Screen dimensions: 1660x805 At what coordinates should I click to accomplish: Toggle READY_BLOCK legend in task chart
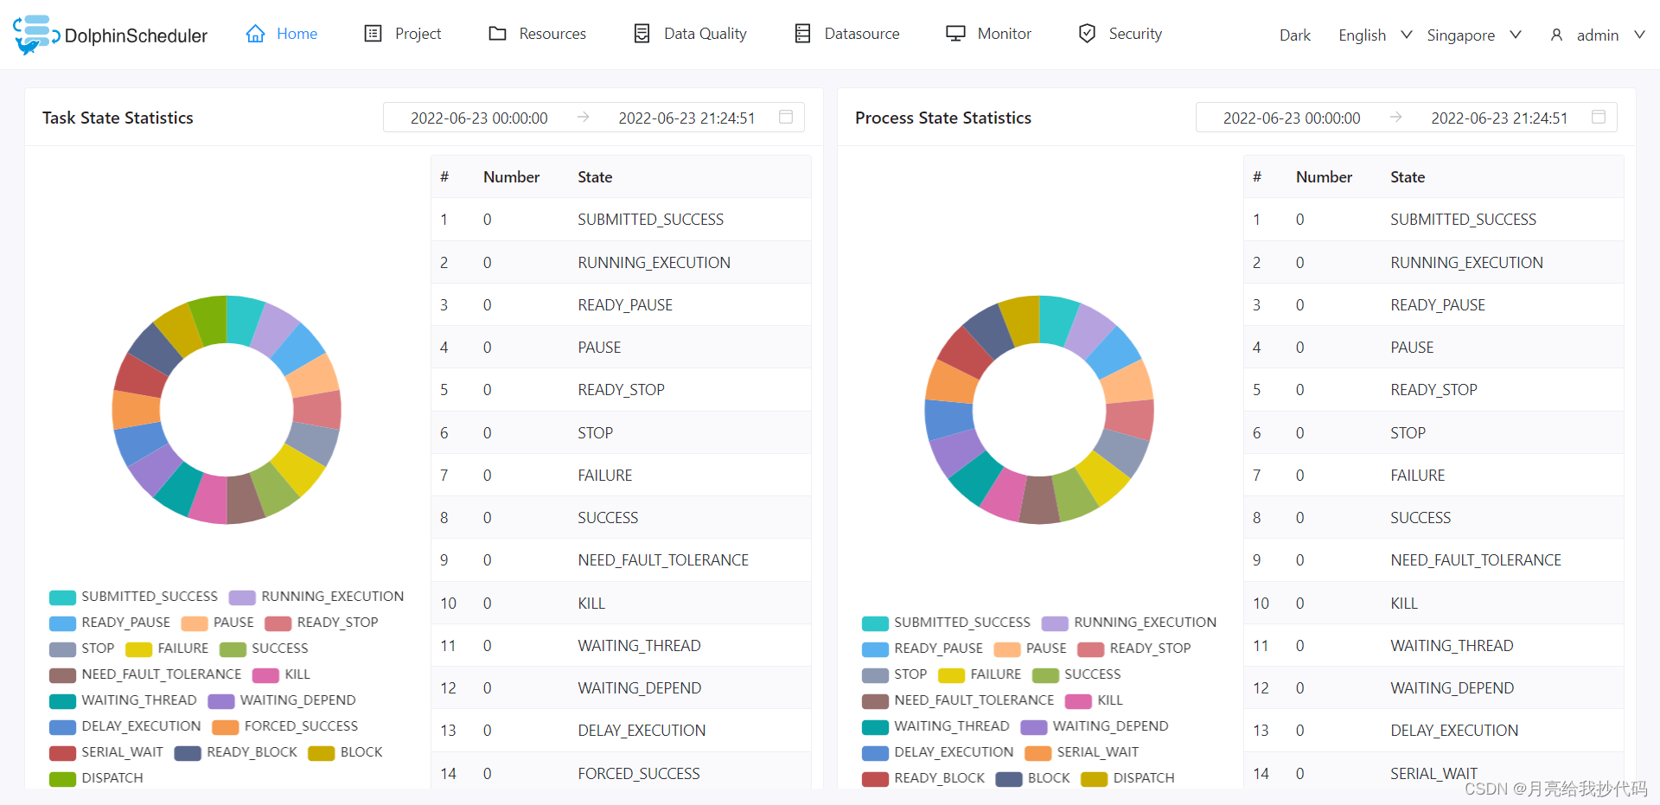click(236, 752)
